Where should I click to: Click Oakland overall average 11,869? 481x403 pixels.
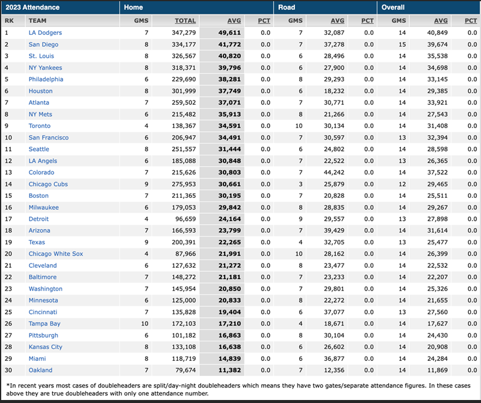point(438,370)
